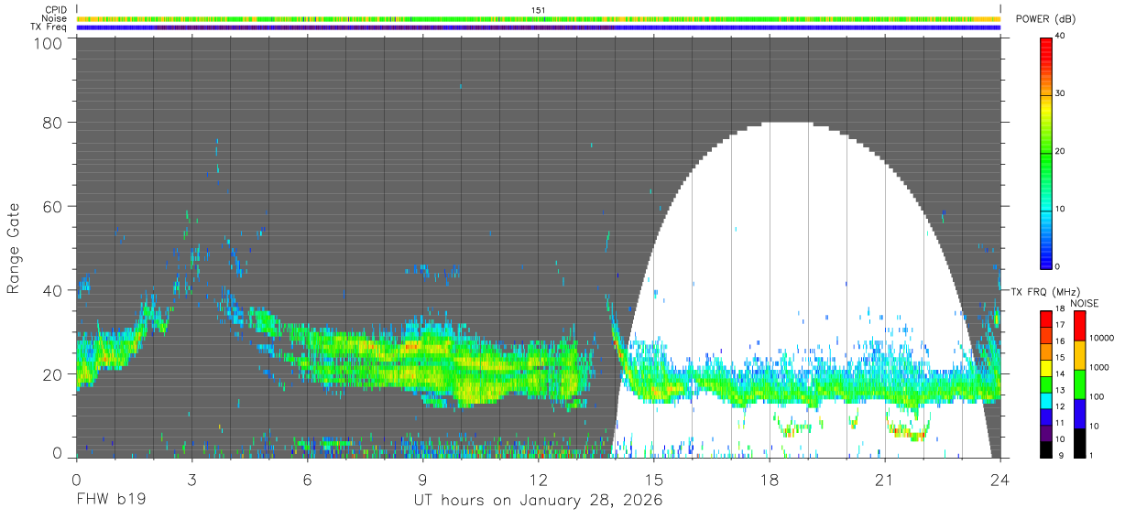Pick the red top swatch in NOISE legend
The width and height of the screenshot is (1125, 519).
coord(1078,326)
